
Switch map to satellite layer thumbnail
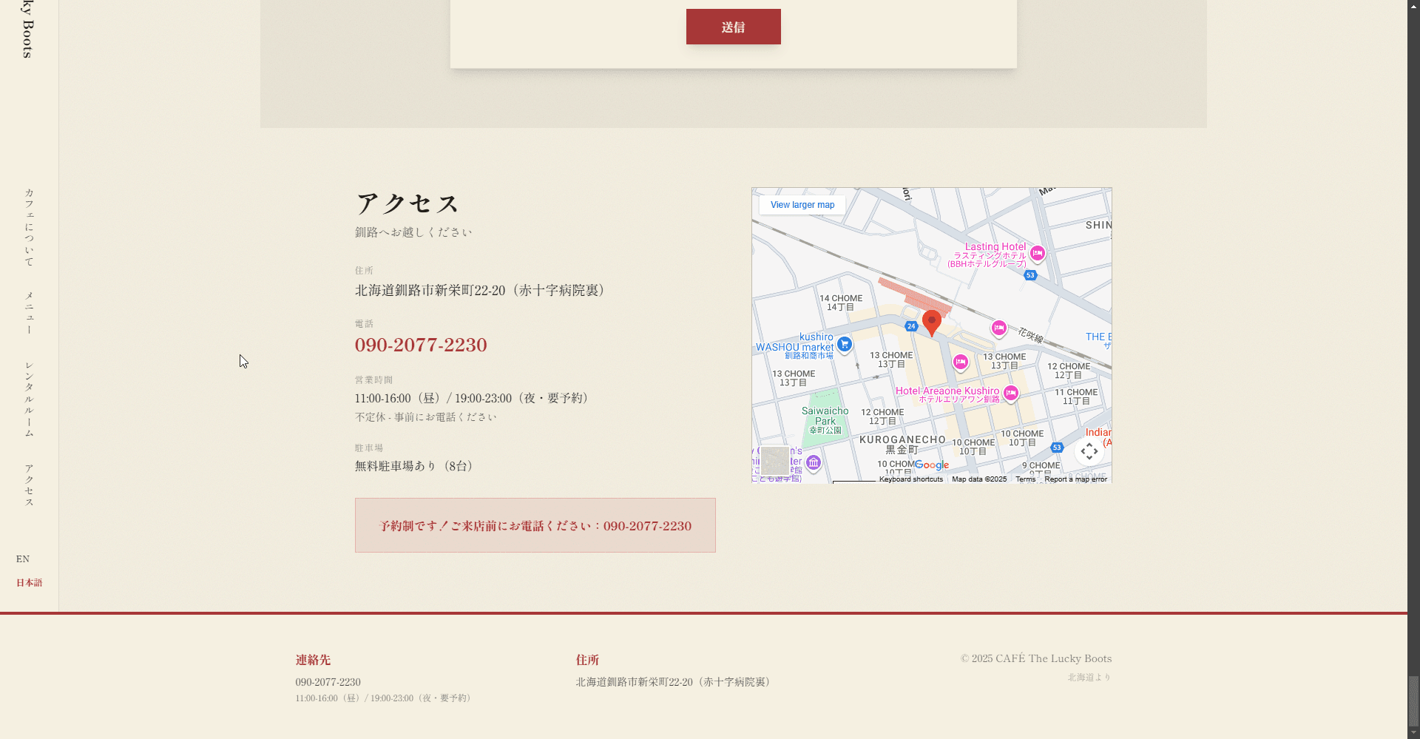775,461
